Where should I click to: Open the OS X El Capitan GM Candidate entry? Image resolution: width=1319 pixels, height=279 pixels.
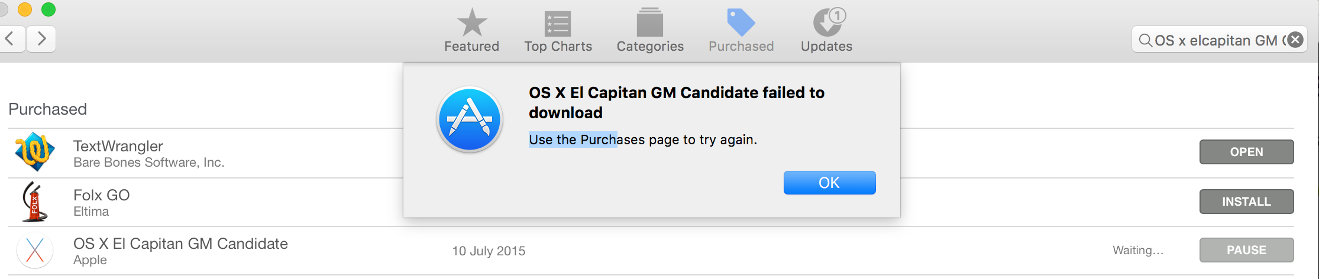180,244
